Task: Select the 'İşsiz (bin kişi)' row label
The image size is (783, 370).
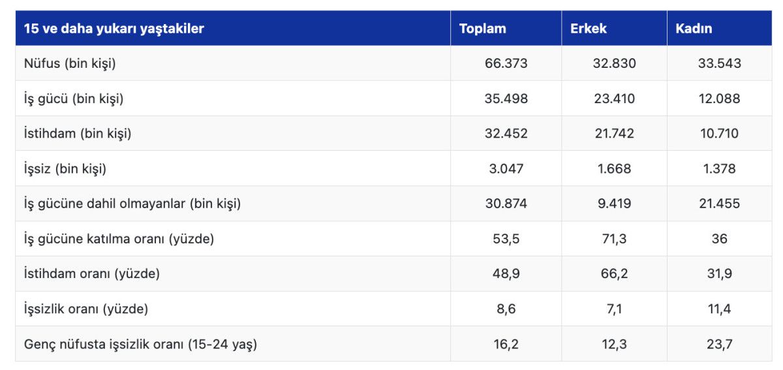Action: 65,169
